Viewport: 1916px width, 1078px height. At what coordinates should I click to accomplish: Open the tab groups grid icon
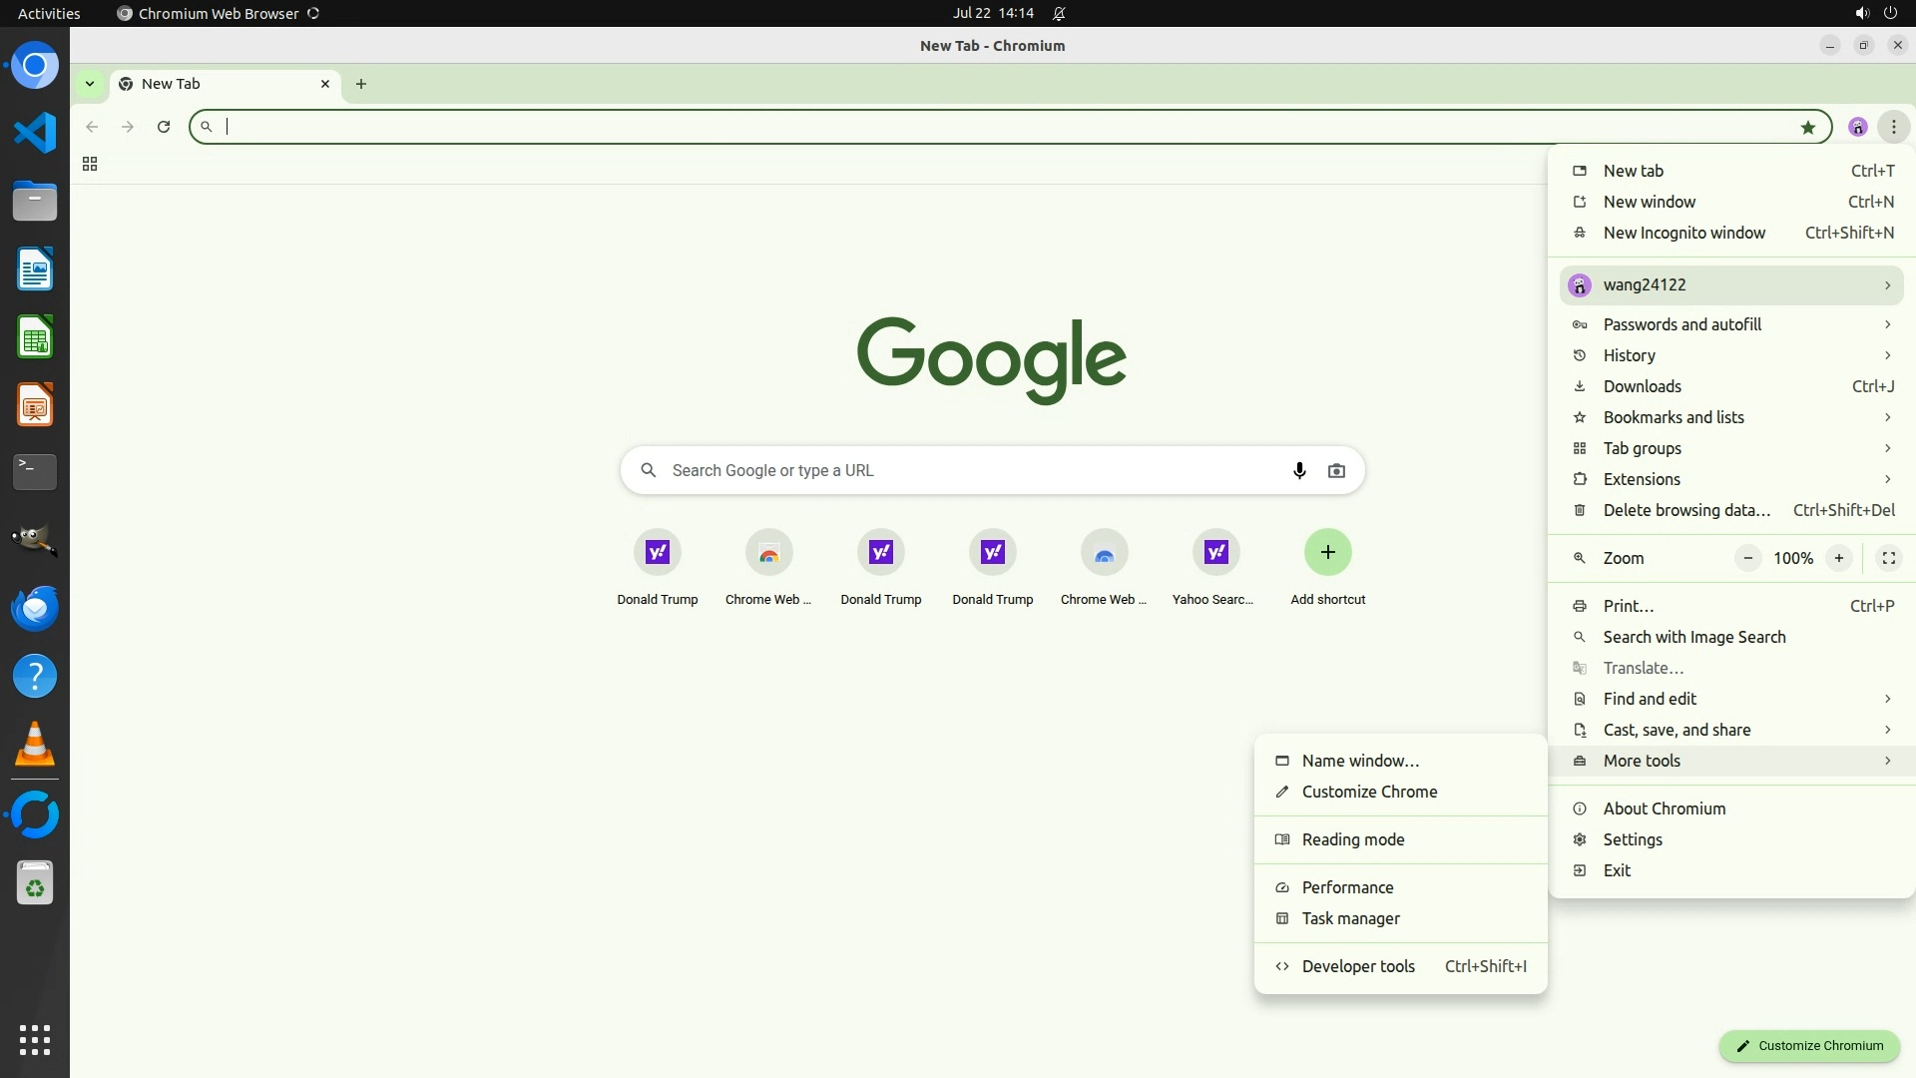click(x=90, y=164)
